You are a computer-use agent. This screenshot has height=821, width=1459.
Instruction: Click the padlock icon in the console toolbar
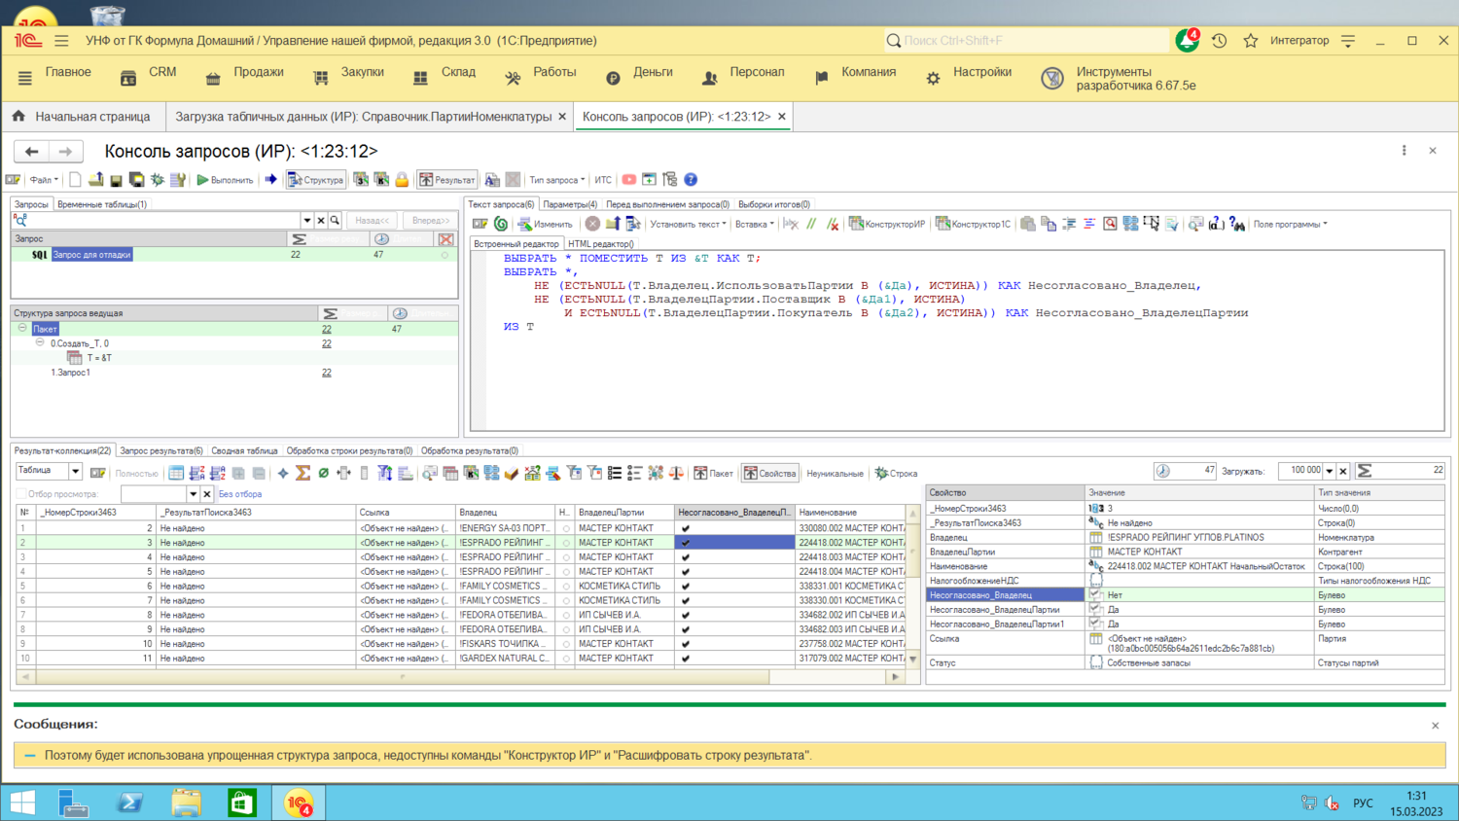coord(402,180)
